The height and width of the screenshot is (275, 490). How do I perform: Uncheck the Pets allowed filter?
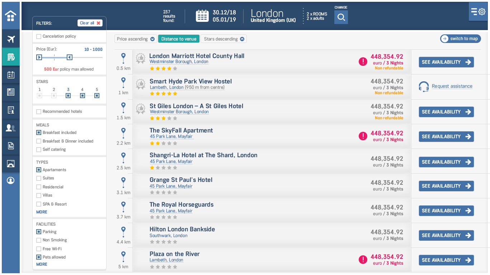point(39,257)
